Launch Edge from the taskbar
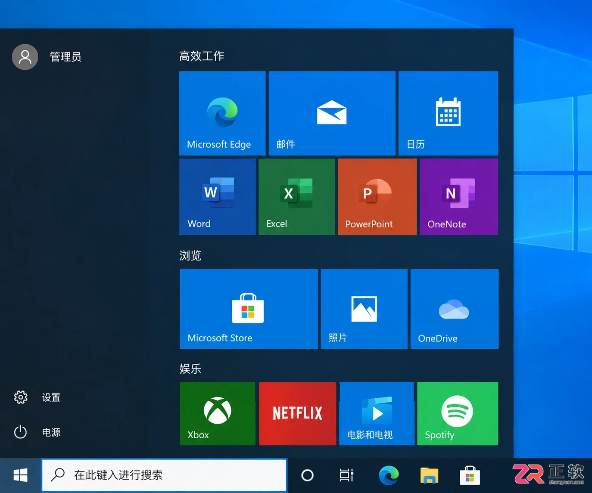 pyautogui.click(x=389, y=475)
